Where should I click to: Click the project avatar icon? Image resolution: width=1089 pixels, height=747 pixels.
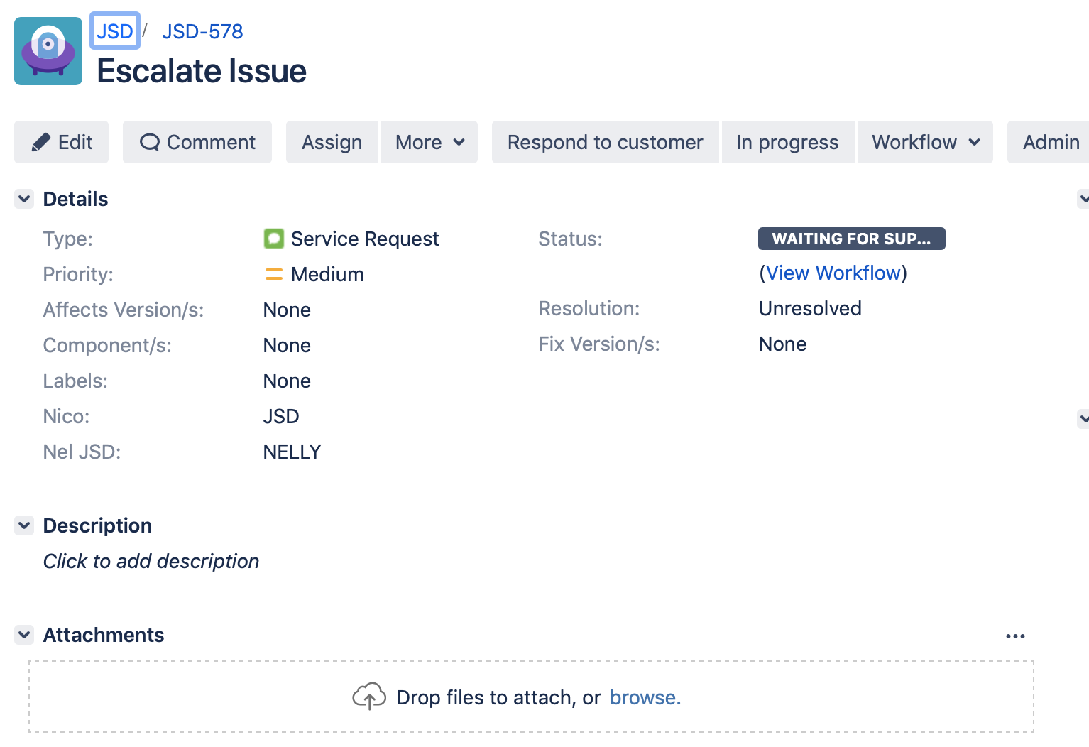click(48, 51)
